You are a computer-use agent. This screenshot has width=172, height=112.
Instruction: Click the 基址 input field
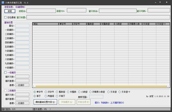click(x=22, y=26)
